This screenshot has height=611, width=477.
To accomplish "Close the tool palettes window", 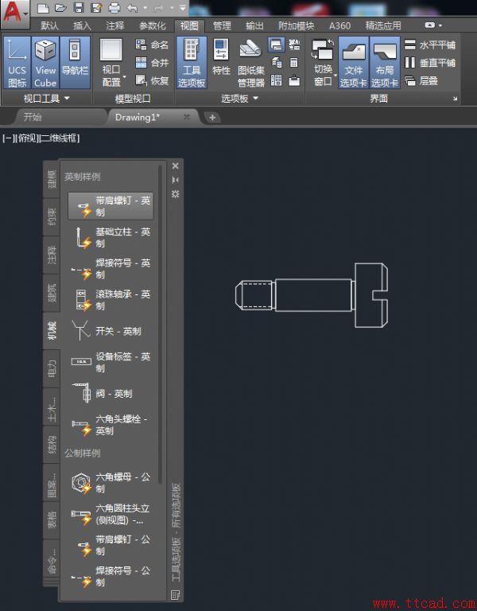I will click(175, 165).
